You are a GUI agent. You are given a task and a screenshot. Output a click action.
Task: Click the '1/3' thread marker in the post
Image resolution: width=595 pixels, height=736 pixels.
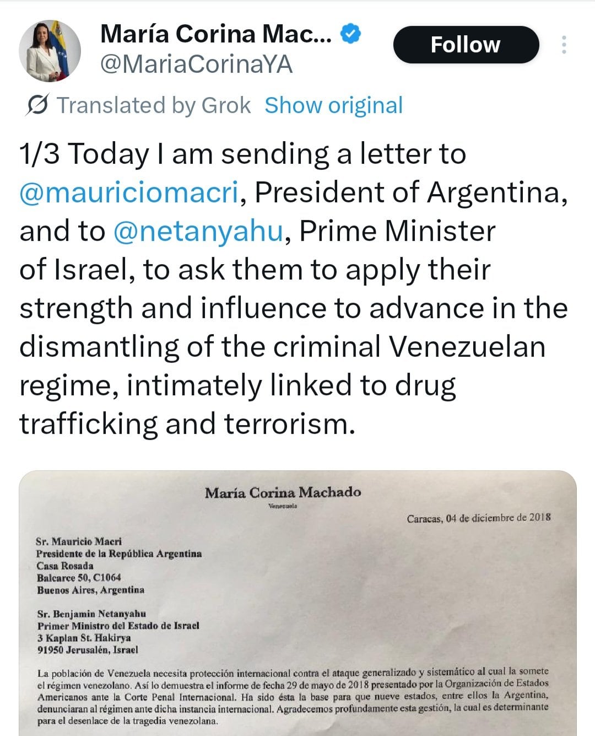pos(39,154)
